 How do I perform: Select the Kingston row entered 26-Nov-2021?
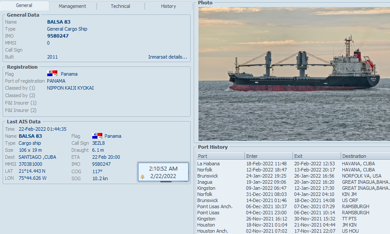click(293, 219)
